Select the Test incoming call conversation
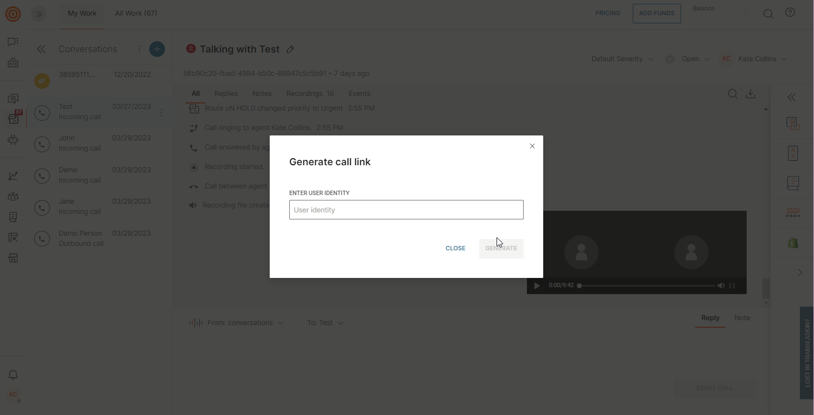The height and width of the screenshot is (415, 814). coord(100,112)
